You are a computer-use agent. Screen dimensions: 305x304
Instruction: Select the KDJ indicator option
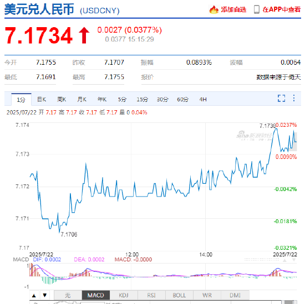(124, 296)
